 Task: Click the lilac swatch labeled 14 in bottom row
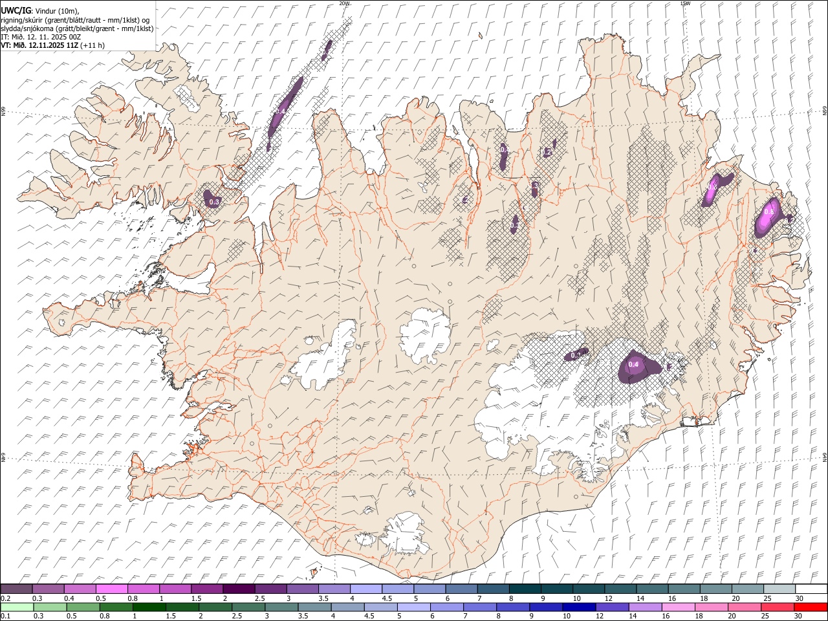click(x=646, y=607)
